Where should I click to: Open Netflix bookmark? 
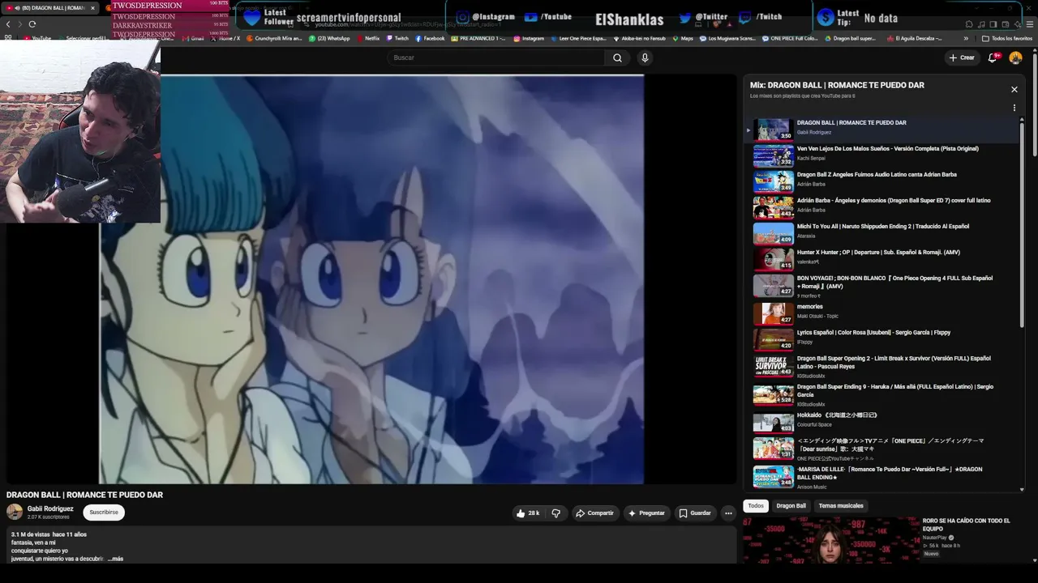(368, 38)
